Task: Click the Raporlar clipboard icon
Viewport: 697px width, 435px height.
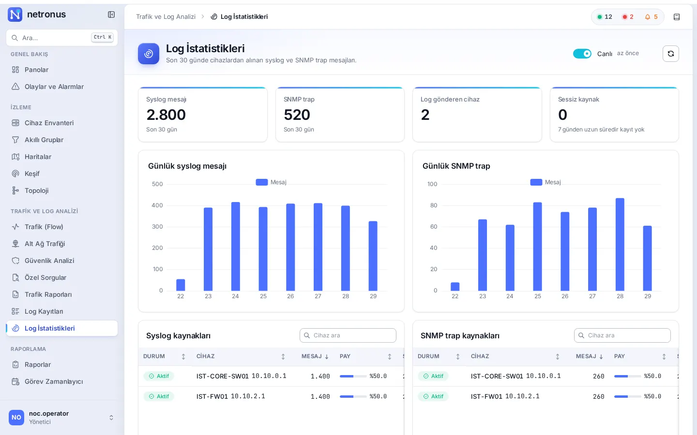Action: pos(15,364)
